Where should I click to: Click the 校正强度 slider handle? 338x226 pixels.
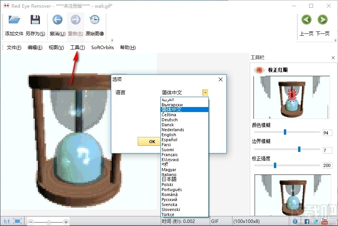point(275,165)
